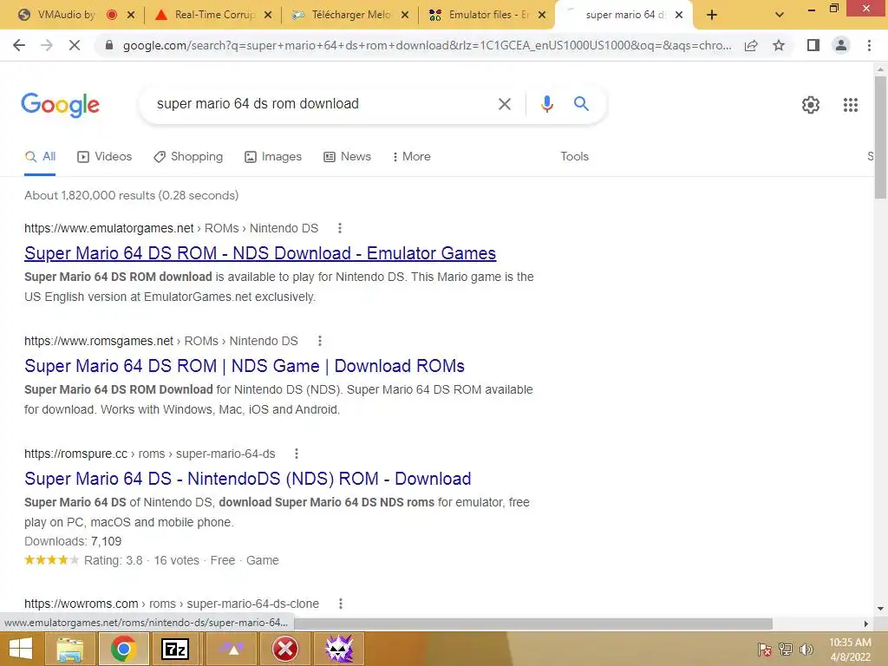
Task: Select the News search filter
Action: pyautogui.click(x=347, y=157)
